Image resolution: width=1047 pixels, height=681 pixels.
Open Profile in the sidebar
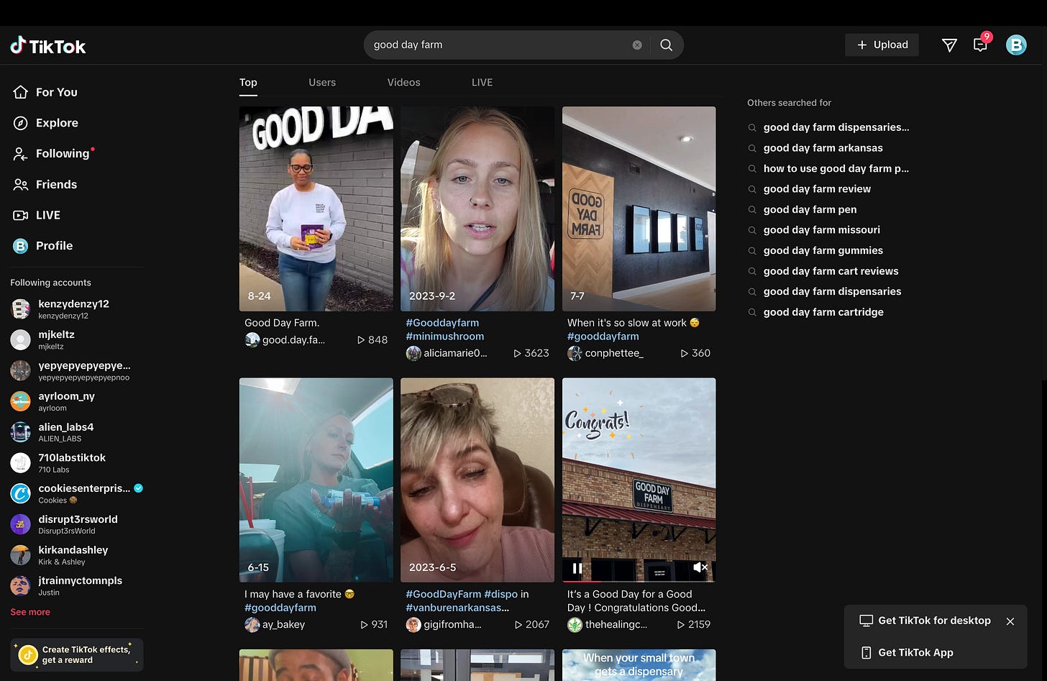(43, 246)
